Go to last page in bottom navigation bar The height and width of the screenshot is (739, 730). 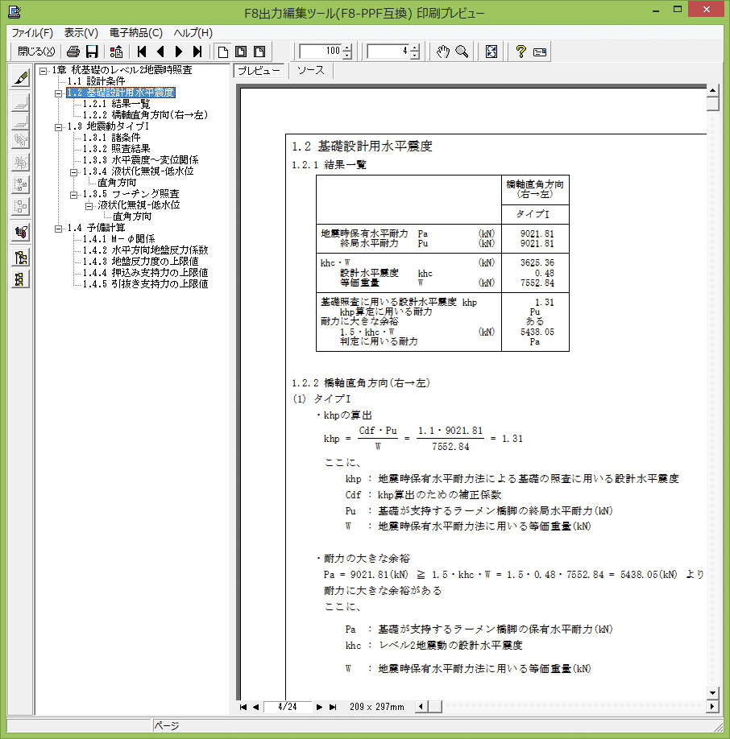click(x=333, y=707)
